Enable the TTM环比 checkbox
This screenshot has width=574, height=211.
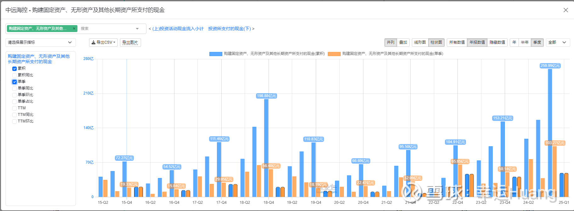click(x=14, y=121)
